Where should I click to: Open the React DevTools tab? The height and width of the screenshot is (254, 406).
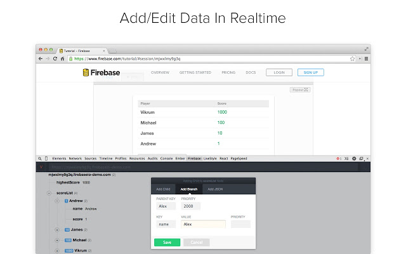point(224,158)
